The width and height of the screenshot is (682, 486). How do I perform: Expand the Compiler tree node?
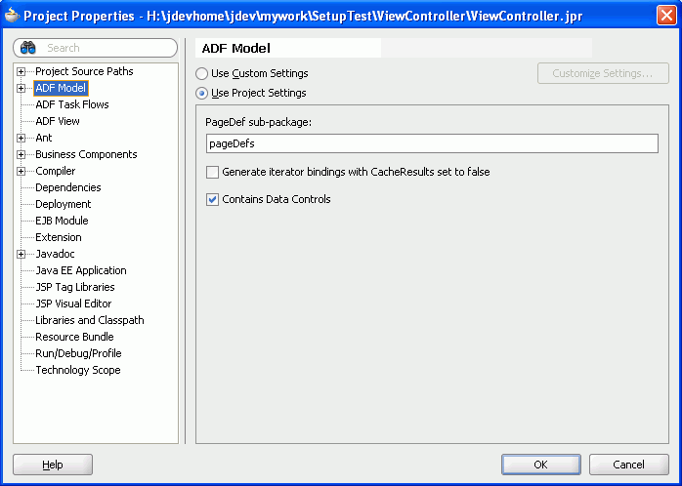[21, 171]
